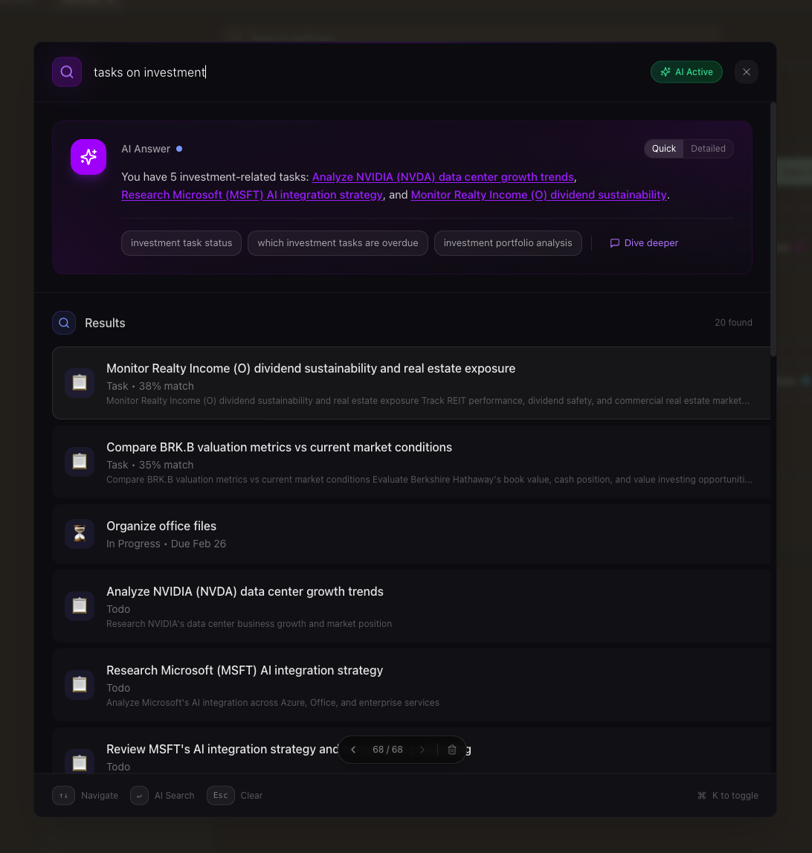
Task: Open Analyze NVIDIA data center growth trends link
Action: click(442, 177)
